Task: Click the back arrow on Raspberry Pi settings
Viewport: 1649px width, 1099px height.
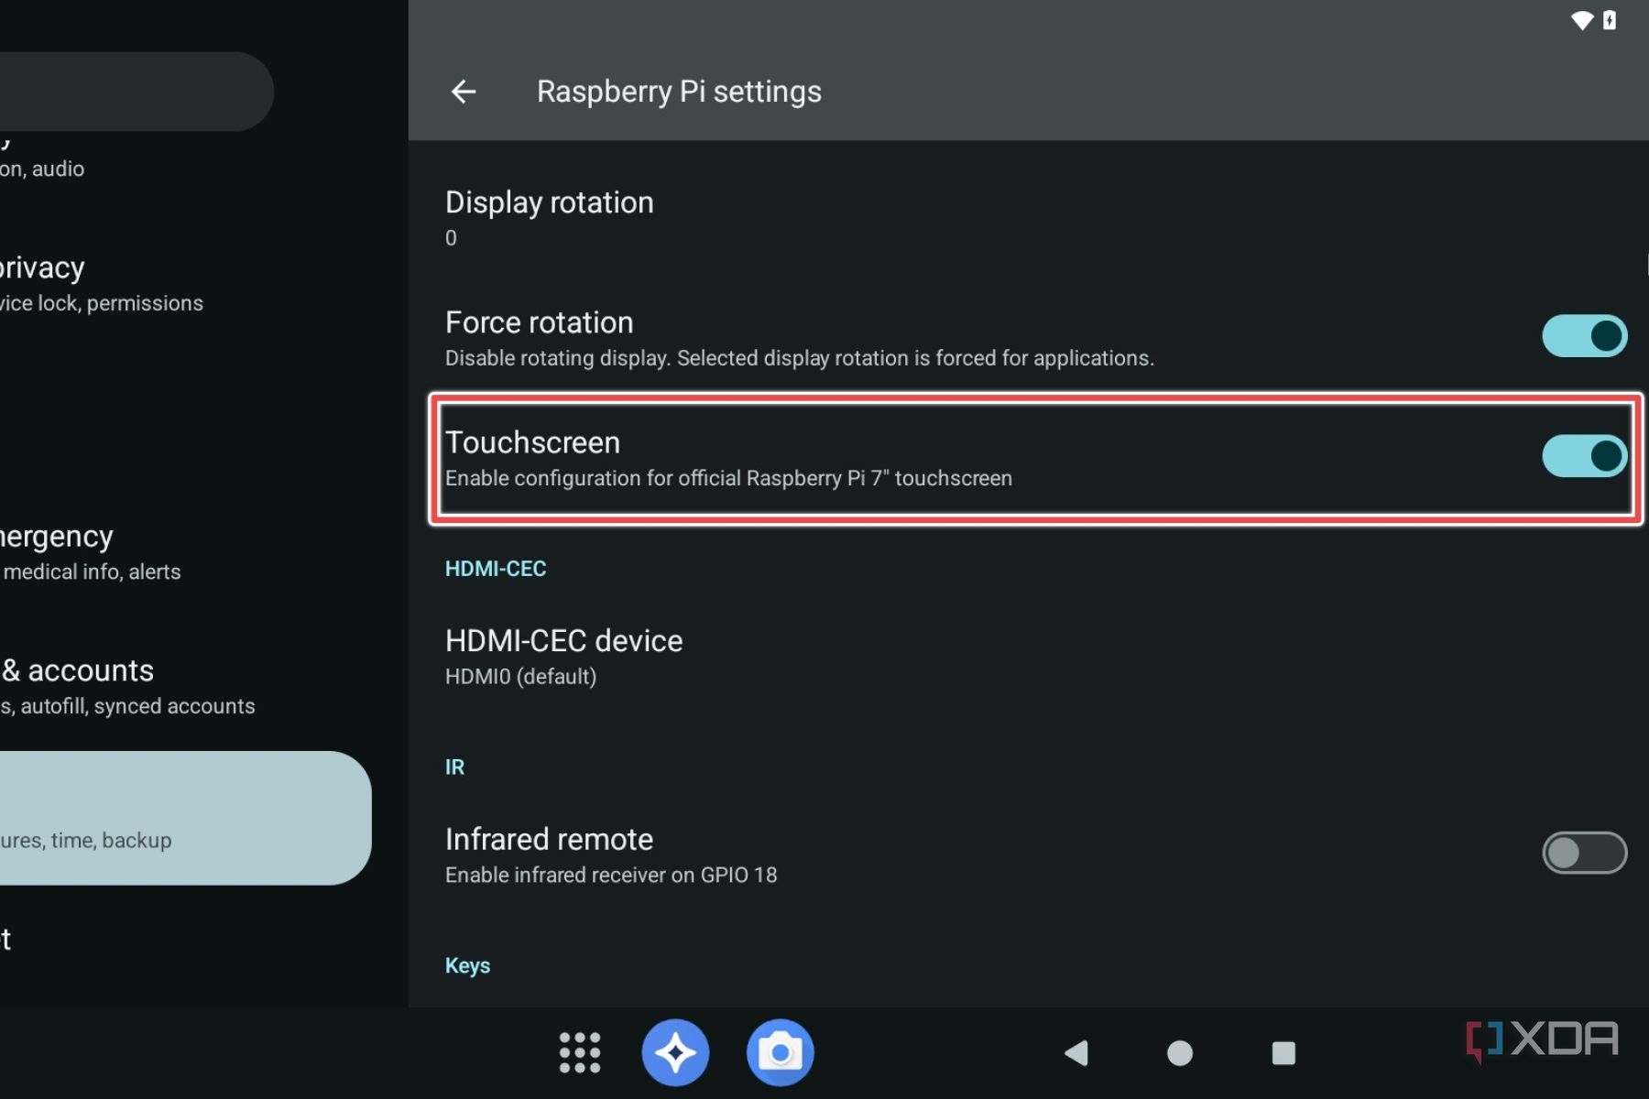Action: click(464, 92)
